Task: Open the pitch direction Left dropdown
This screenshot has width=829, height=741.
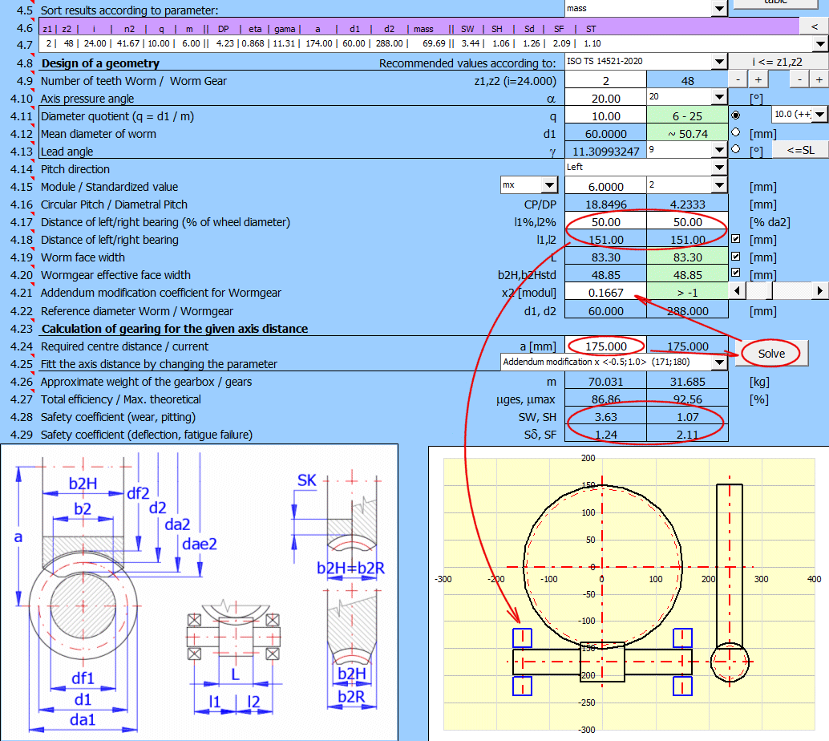Action: tap(719, 167)
